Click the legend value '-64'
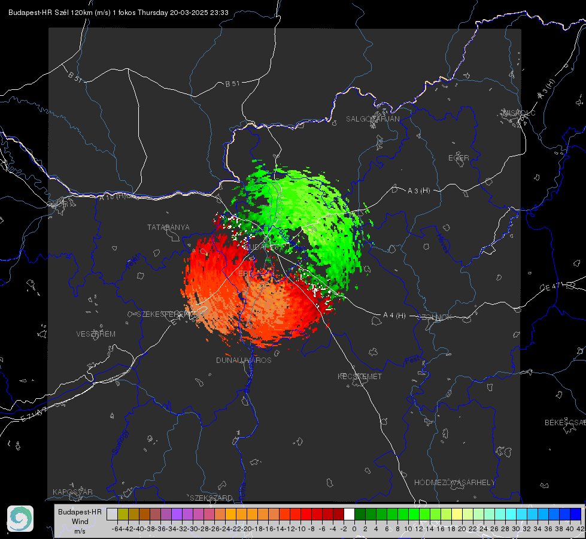The width and height of the screenshot is (586, 539). [117, 529]
